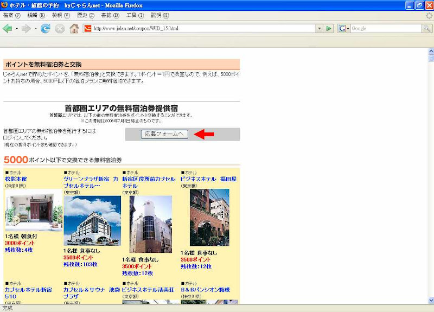Click the 残枚数:103枚 text
The width and height of the screenshot is (434, 312).
pos(80,264)
